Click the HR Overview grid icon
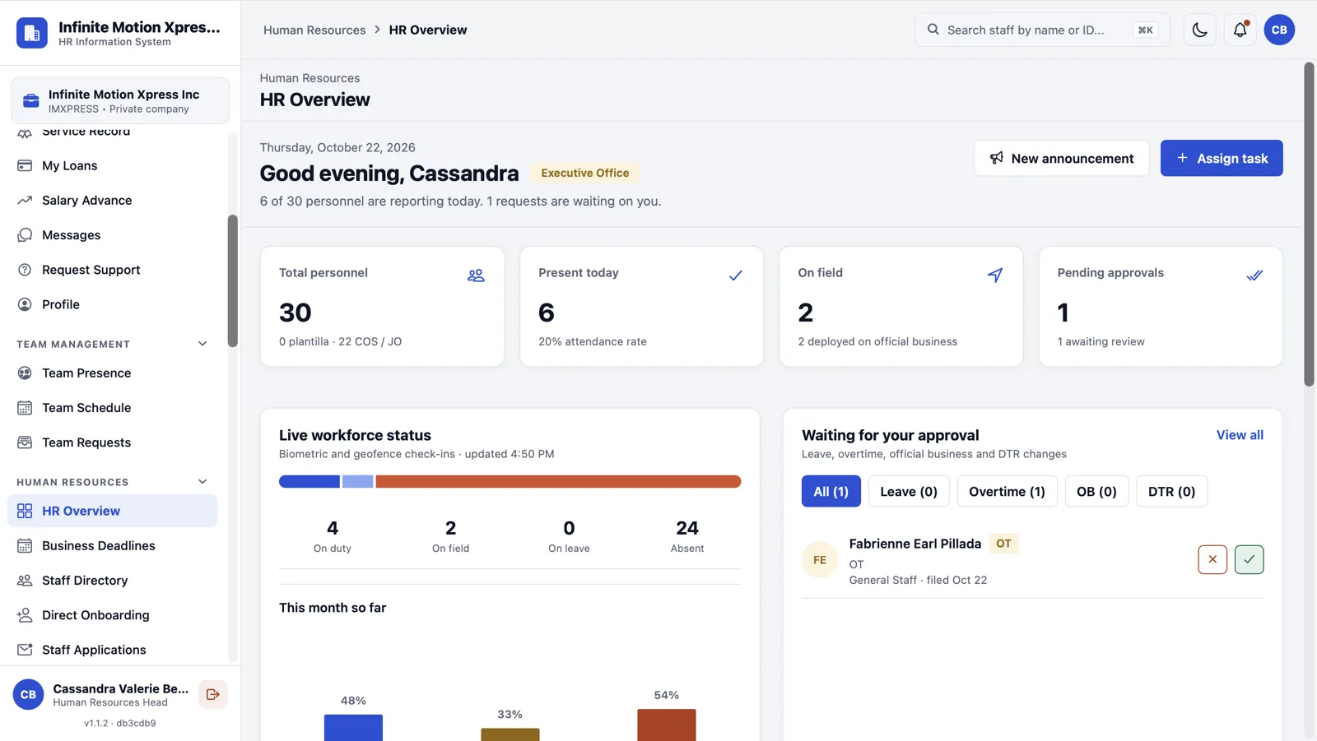1317x741 pixels. click(25, 511)
